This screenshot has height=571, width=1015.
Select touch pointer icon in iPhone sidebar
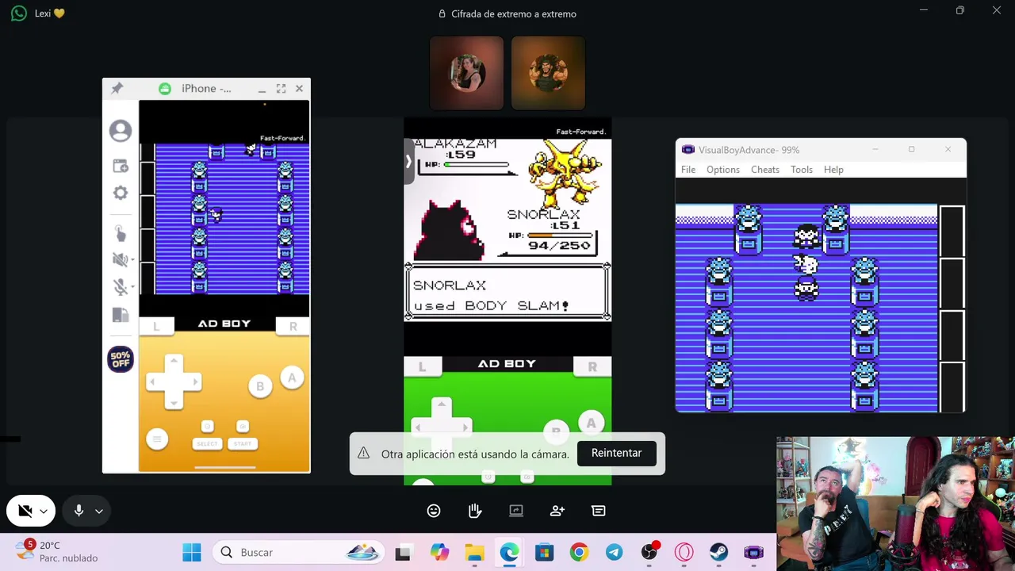121,233
